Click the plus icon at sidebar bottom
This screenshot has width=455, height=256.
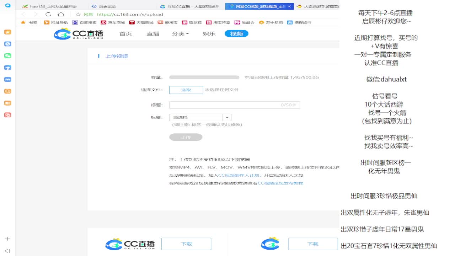pos(7,239)
